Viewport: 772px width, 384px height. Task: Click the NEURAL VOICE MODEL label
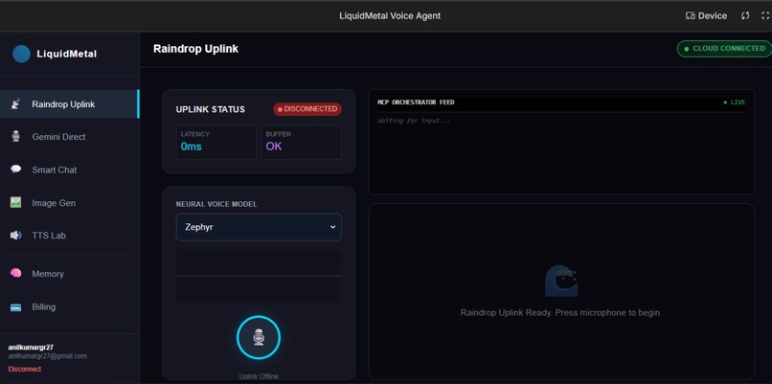pyautogui.click(x=216, y=204)
